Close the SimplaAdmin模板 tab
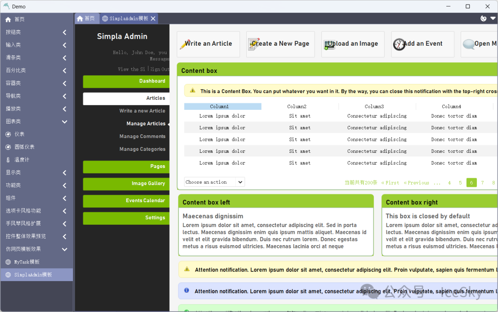The image size is (498, 312). pyautogui.click(x=153, y=18)
